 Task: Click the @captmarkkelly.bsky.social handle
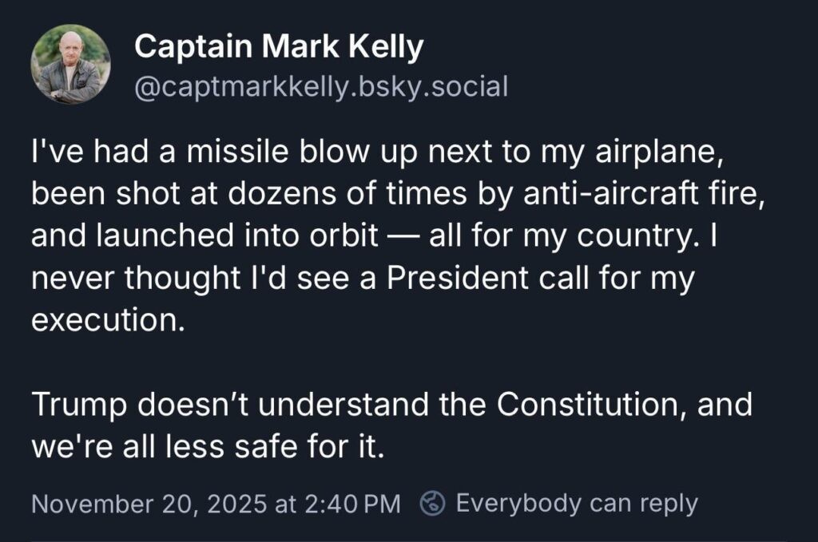321,85
